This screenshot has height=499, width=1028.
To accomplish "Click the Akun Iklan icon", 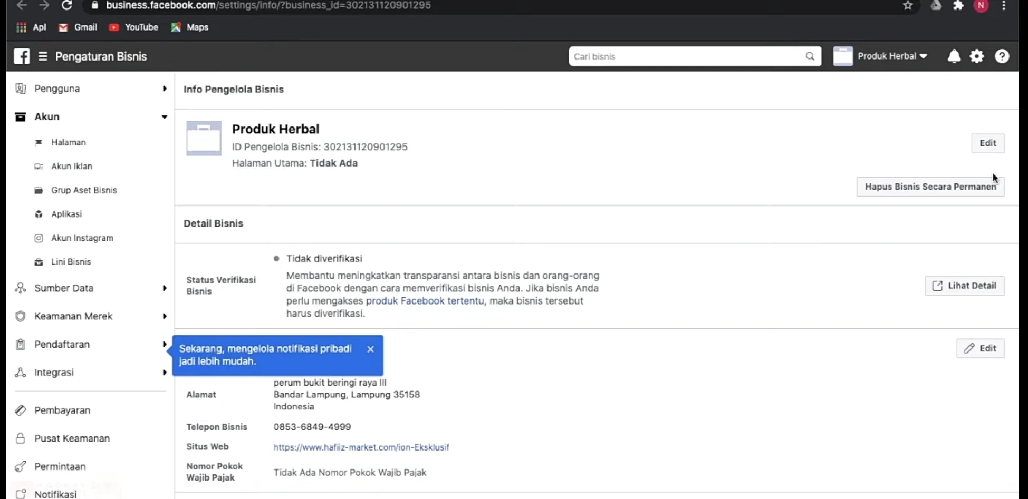I will [x=39, y=167].
